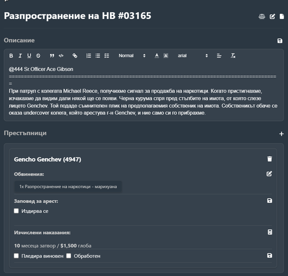Check the Издирва се checkbox
Viewport: 288px width, 276px height.
click(16, 211)
